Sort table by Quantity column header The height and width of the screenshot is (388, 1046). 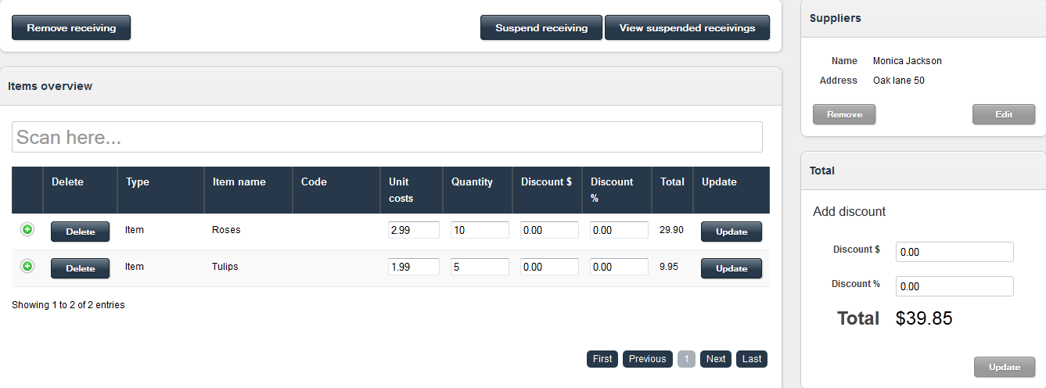pyautogui.click(x=472, y=181)
